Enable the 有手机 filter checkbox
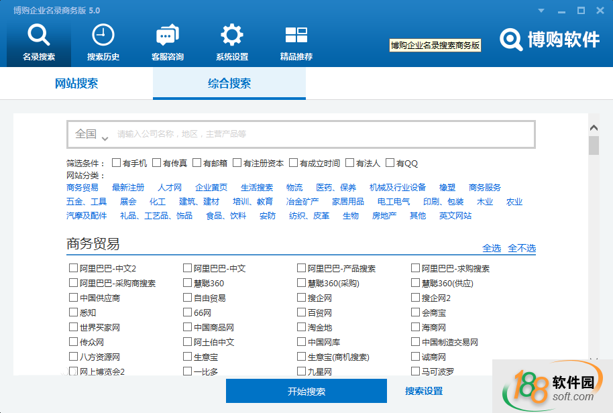Viewport: 613px width, 413px height. point(117,163)
